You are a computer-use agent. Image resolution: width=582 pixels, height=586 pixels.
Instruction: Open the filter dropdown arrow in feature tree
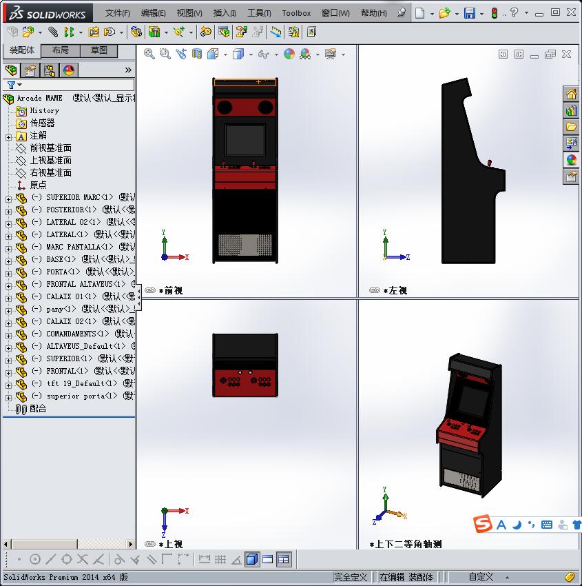[x=20, y=85]
